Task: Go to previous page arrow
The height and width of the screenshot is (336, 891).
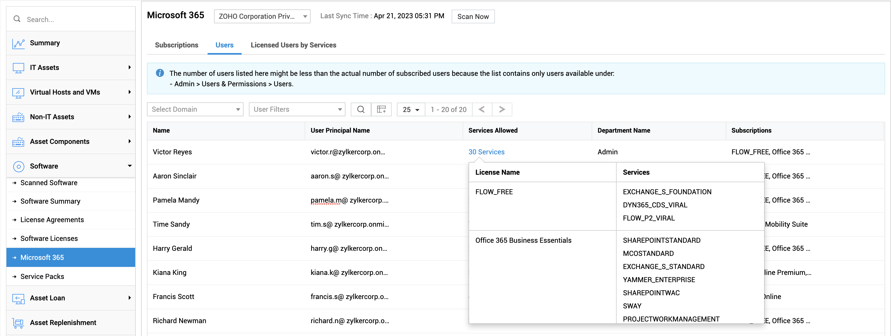Action: pyautogui.click(x=482, y=110)
